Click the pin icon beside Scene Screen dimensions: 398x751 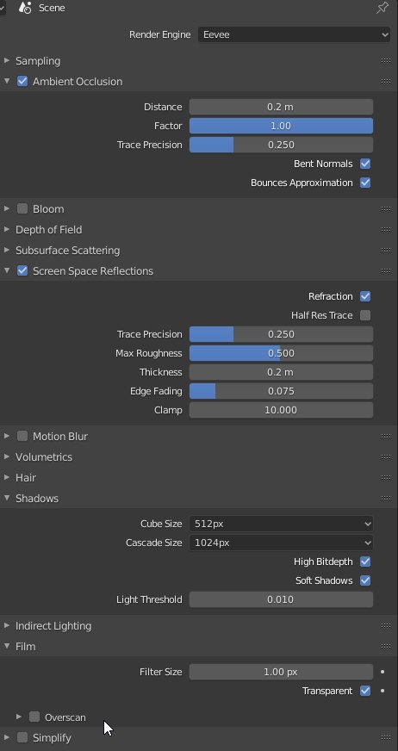[382, 8]
